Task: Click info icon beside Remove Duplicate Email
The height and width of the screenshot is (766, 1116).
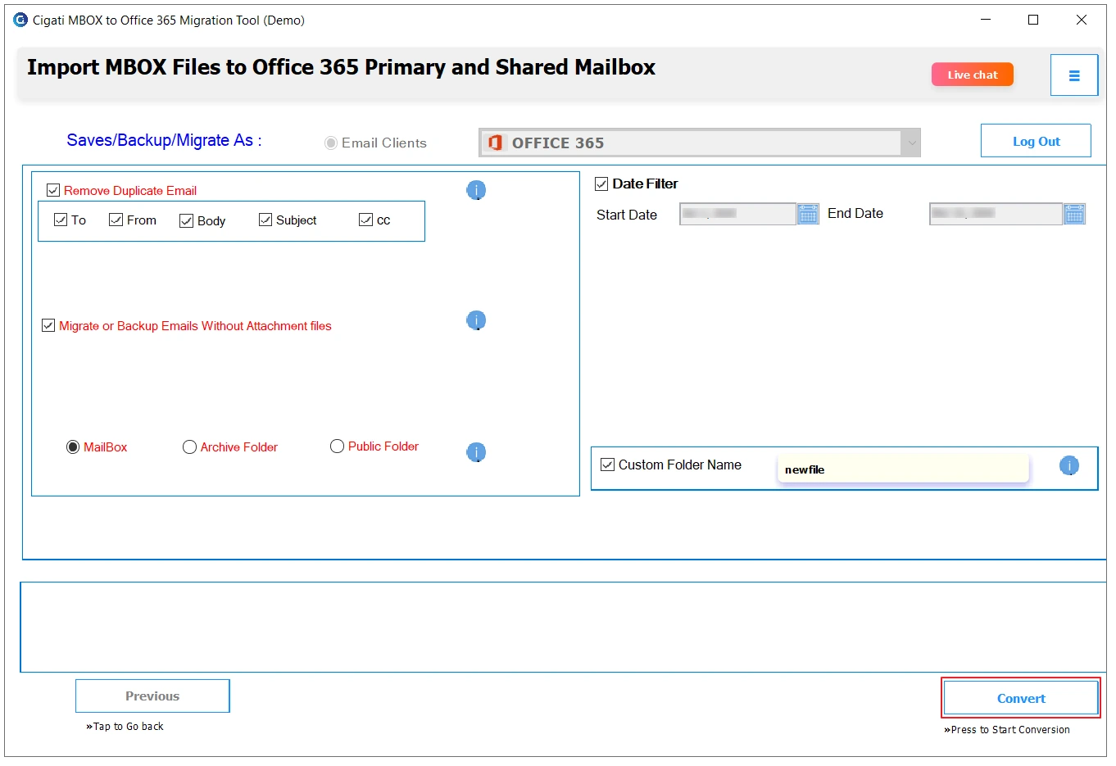Action: click(476, 190)
